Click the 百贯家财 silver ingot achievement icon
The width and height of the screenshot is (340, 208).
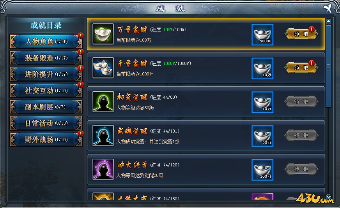[103, 34]
